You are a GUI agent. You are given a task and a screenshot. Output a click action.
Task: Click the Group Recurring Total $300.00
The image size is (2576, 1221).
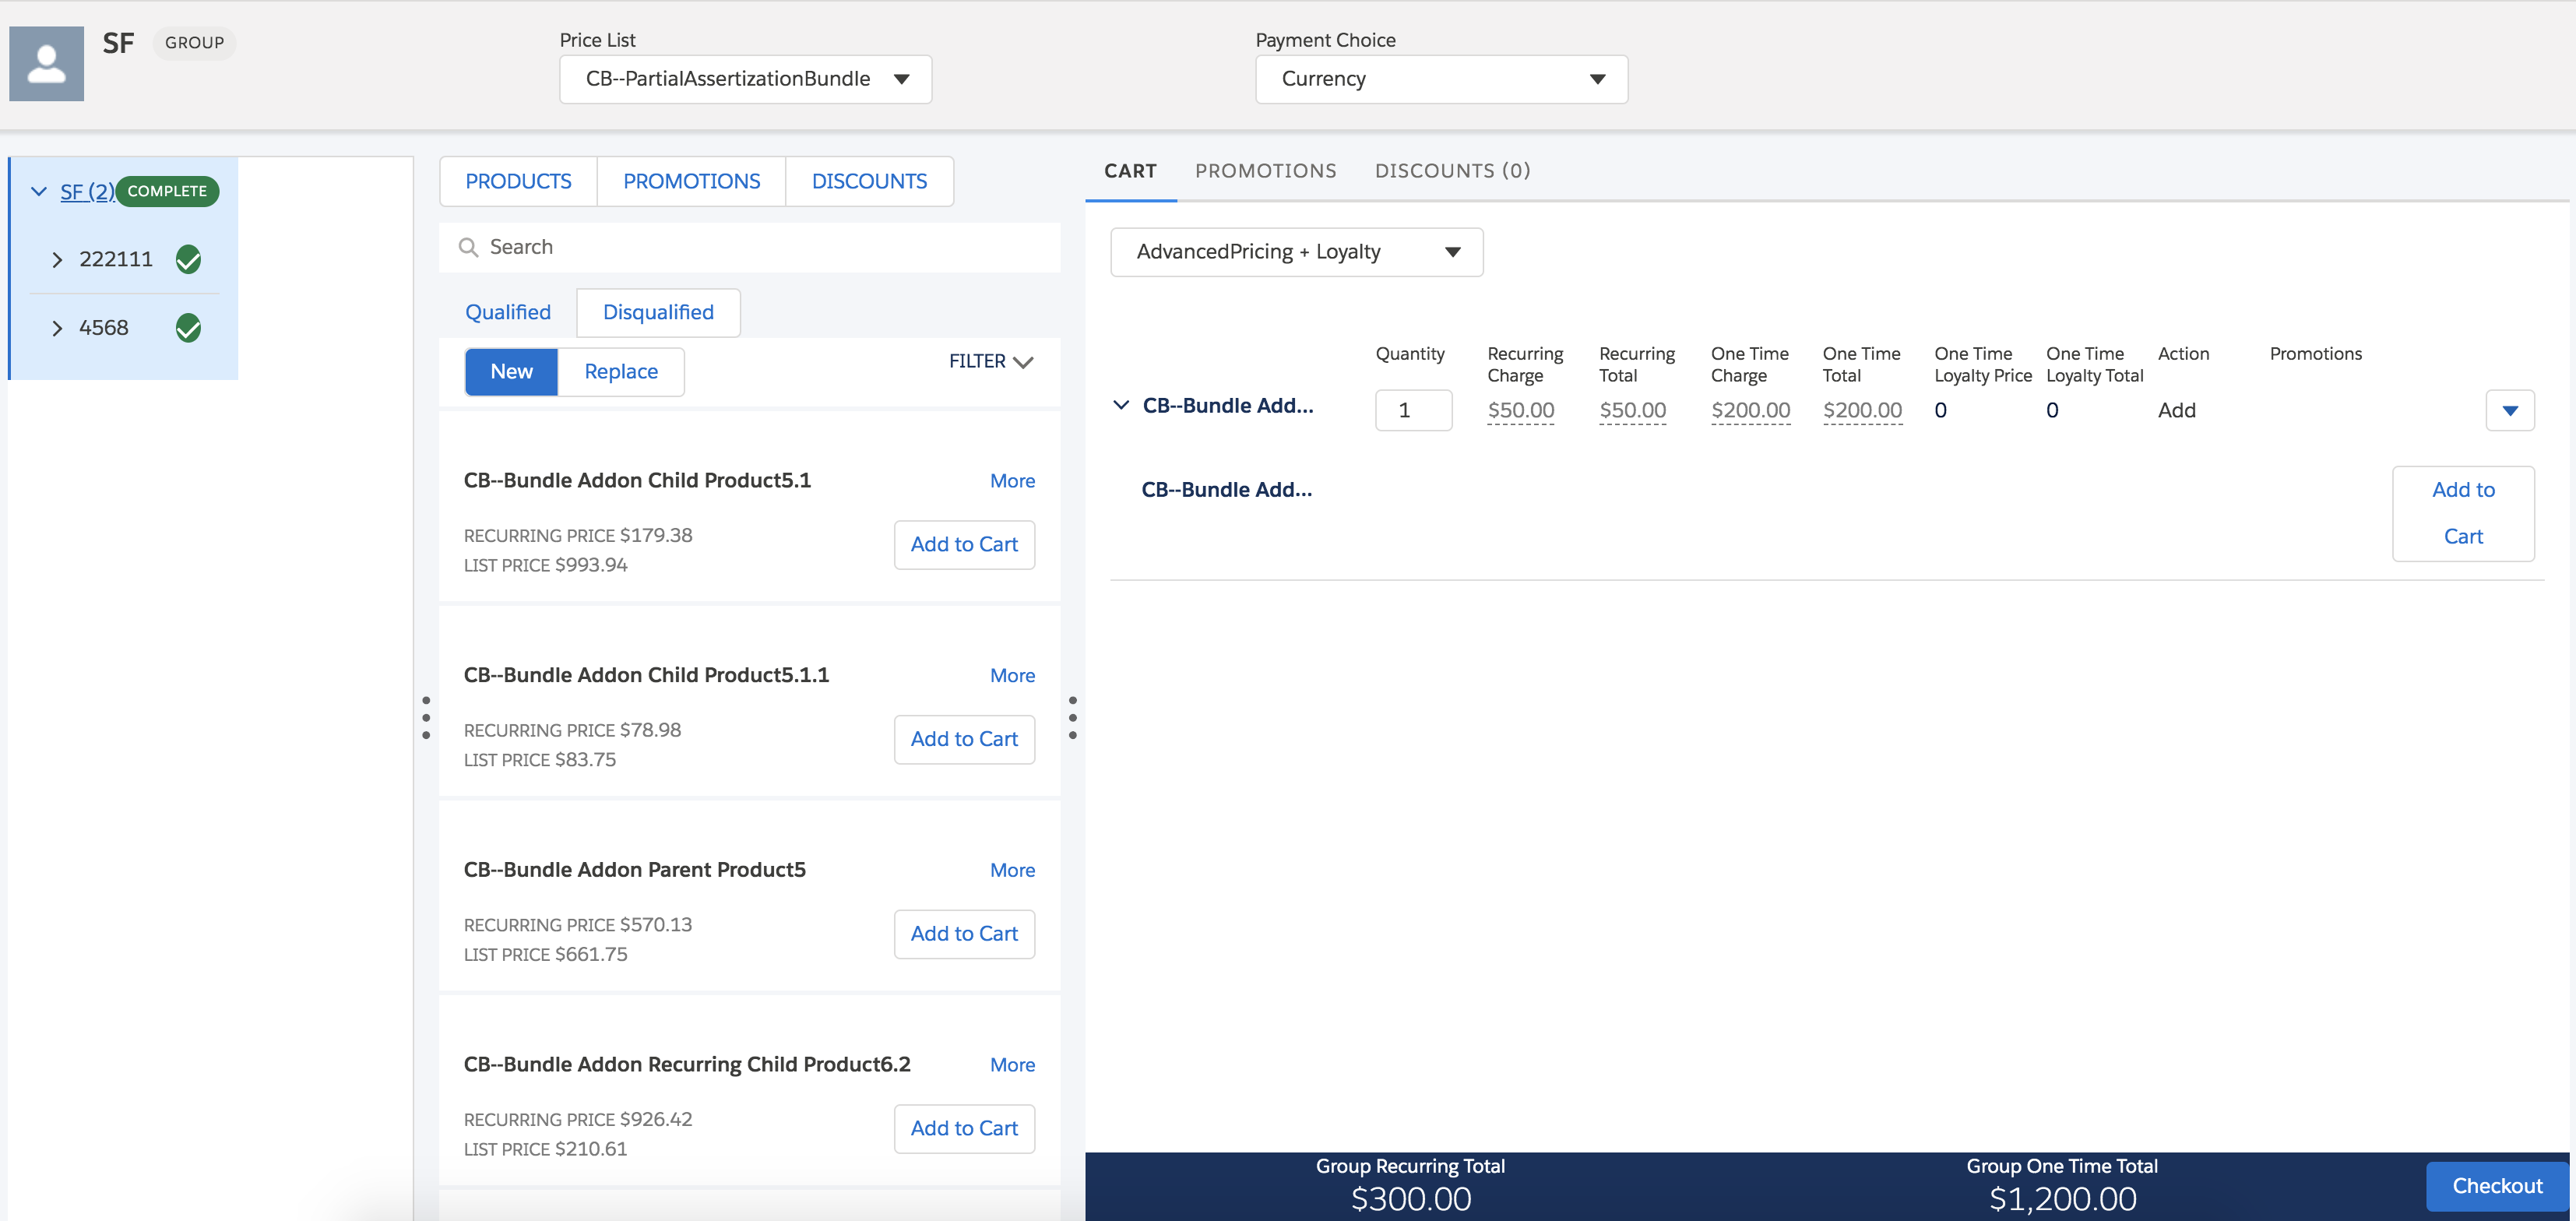pos(1410,1198)
